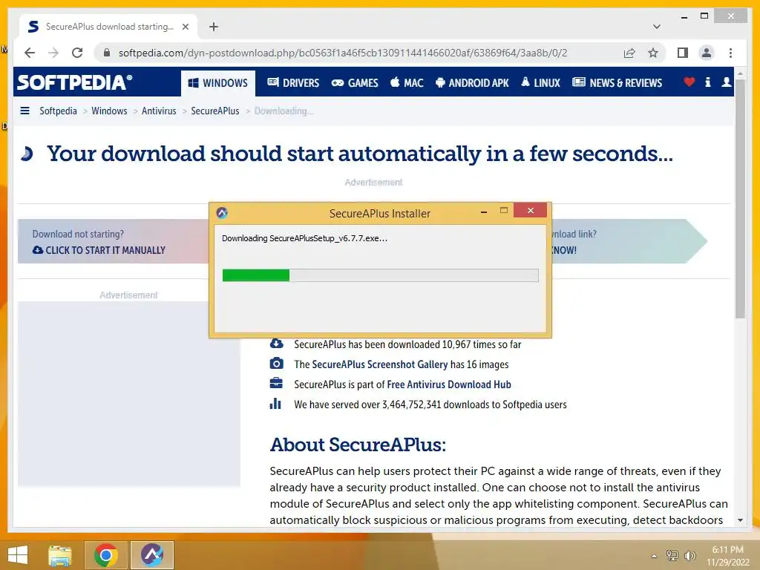Click the user account icon in header
The height and width of the screenshot is (570, 760).
click(726, 82)
